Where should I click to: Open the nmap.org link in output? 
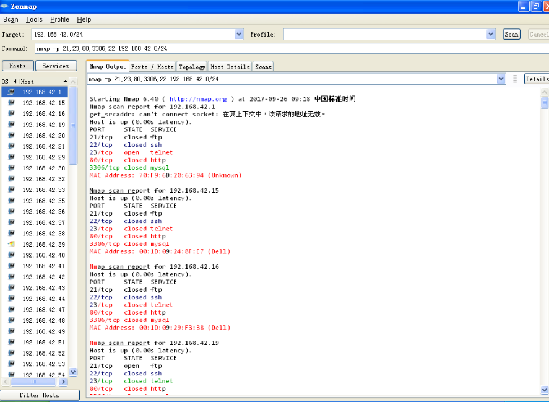[198, 99]
